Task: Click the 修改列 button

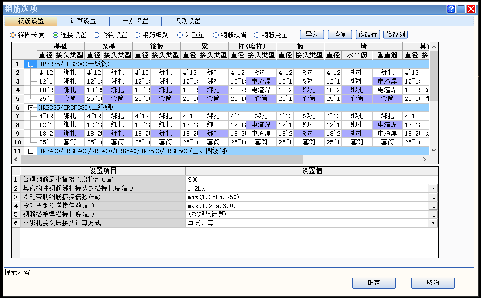Action: click(396, 35)
